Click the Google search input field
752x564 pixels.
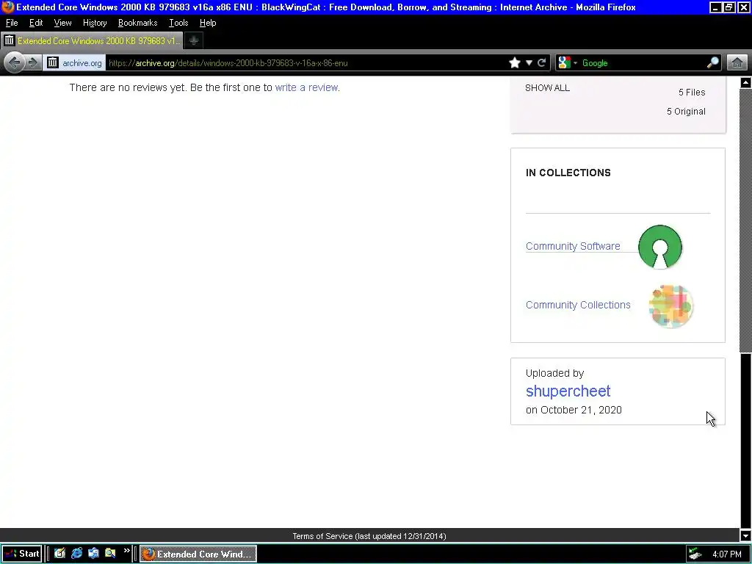coord(643,63)
